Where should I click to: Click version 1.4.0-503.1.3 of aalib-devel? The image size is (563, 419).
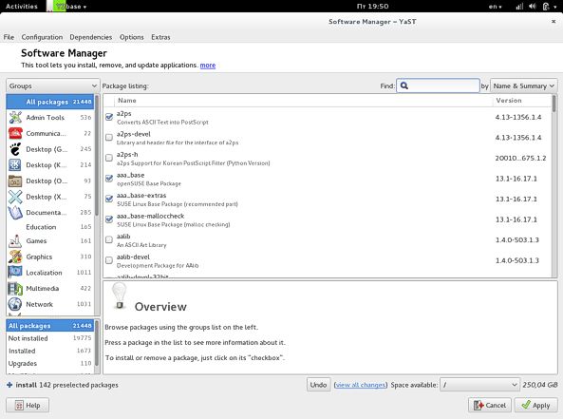coord(517,260)
